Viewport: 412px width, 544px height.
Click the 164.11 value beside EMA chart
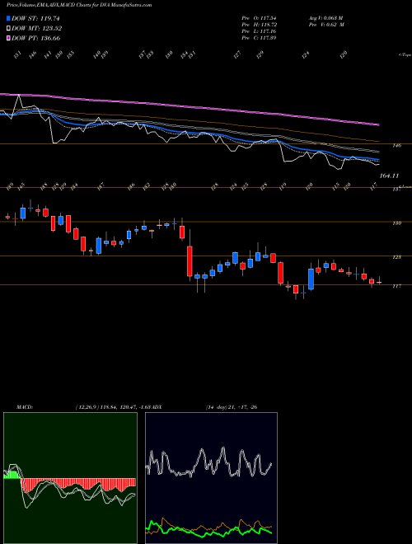pos(389,176)
